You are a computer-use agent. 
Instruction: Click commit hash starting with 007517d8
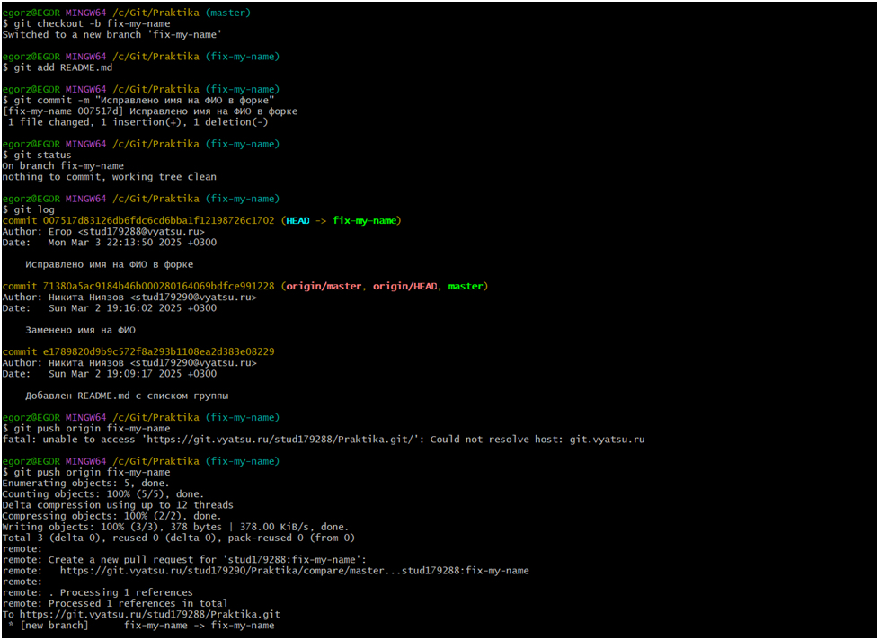(x=157, y=220)
